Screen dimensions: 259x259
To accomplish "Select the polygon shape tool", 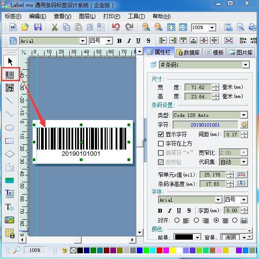I will pyautogui.click(x=10, y=167).
